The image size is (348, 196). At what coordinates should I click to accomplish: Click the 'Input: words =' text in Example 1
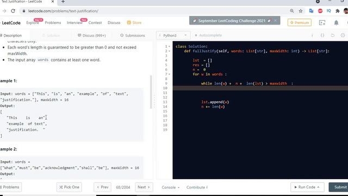16,94
